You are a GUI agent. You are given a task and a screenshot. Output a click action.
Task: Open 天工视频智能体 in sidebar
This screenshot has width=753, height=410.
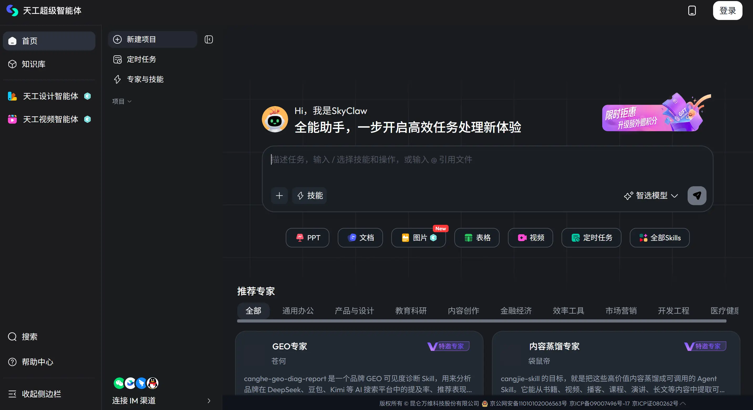49,119
